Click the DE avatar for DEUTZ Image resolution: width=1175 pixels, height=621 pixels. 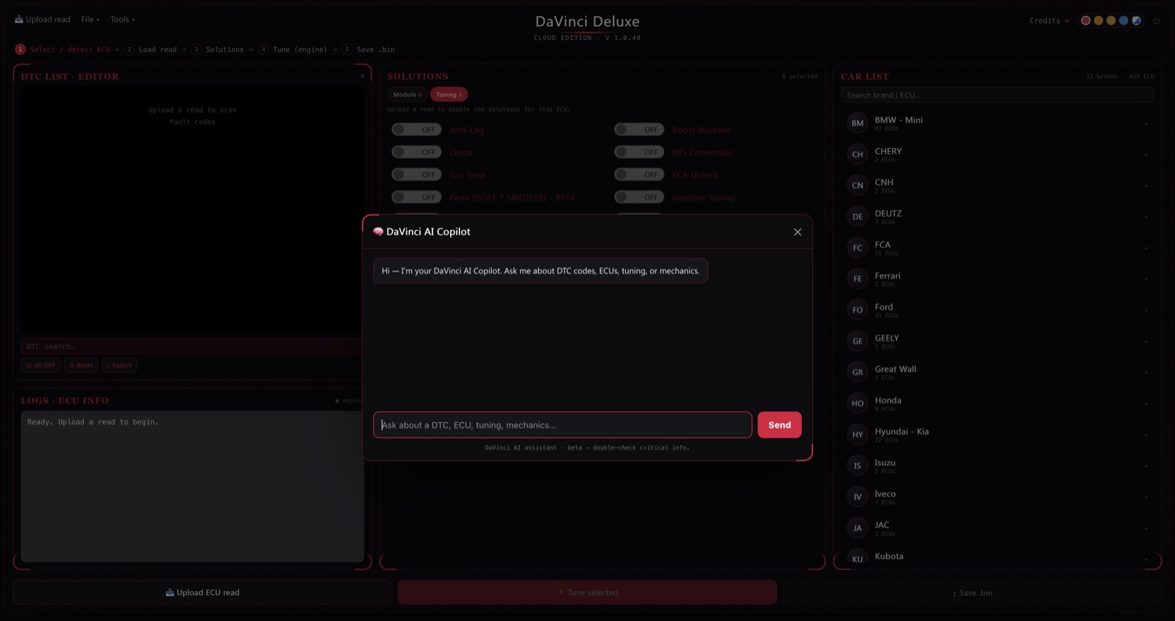click(858, 216)
